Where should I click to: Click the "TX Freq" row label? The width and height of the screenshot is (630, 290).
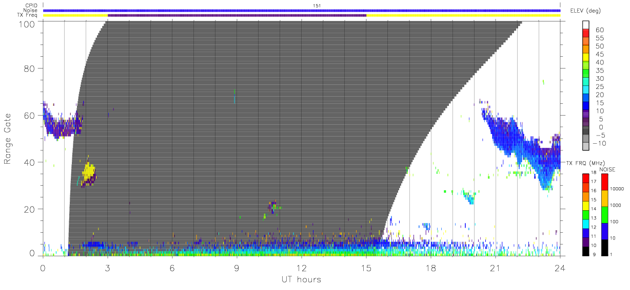28,15
